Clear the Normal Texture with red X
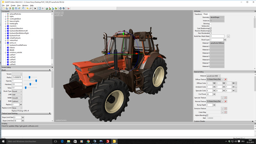Viewport: 256px width, 144px height. click(226, 101)
